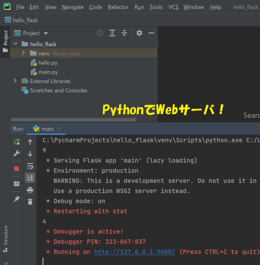Open run configuration wrench settings
Image resolution: width=260 pixels, height=265 pixels.
17,153
